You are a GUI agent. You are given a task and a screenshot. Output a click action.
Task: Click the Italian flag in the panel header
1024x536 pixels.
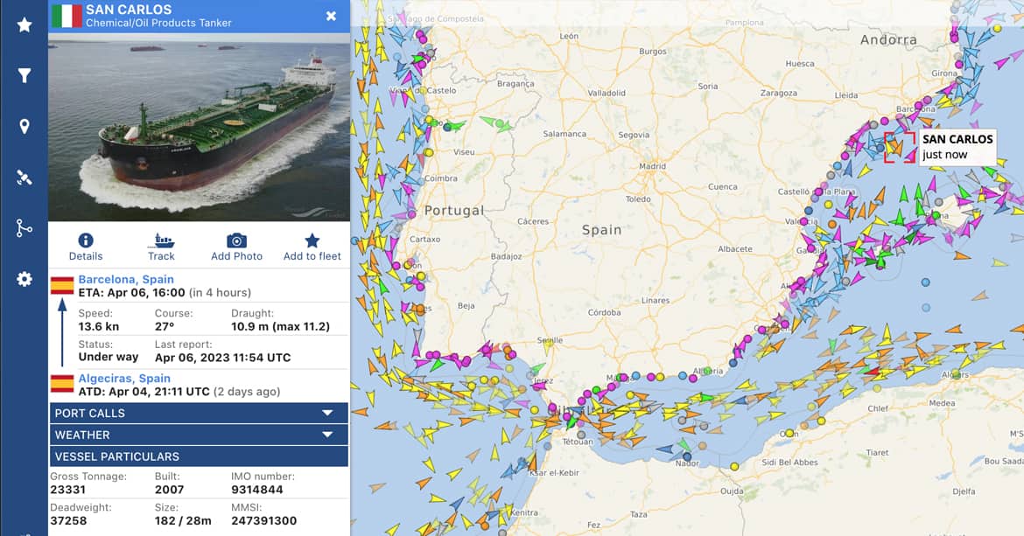(x=67, y=16)
